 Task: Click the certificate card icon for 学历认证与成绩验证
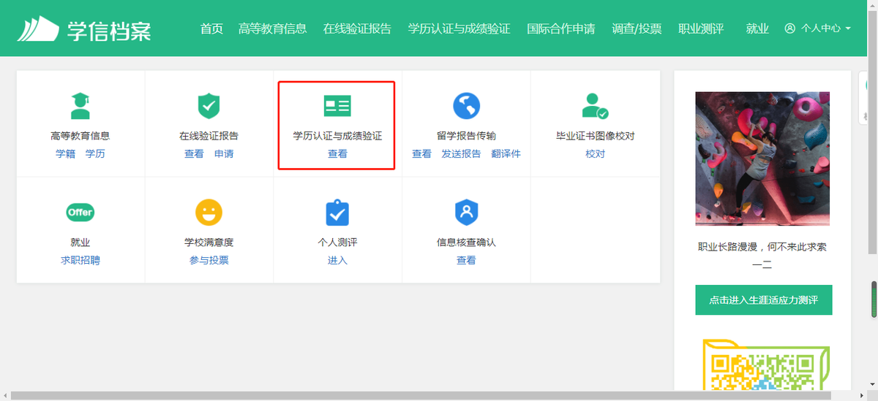click(337, 106)
